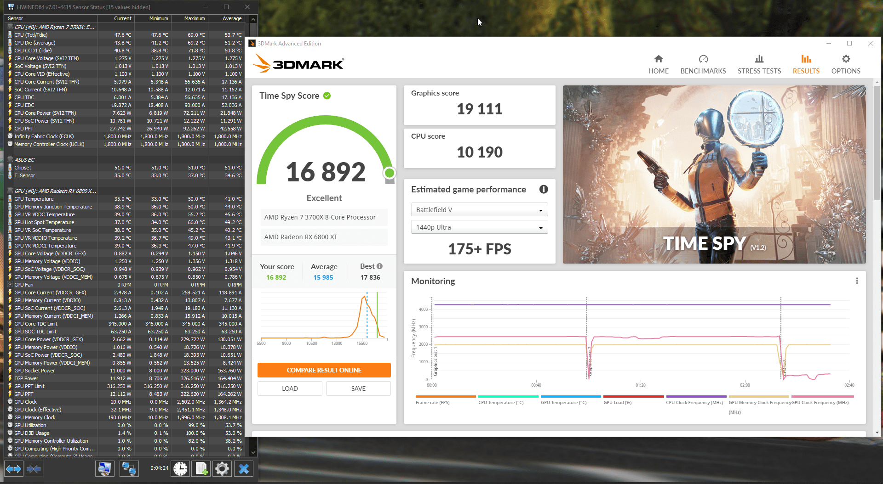
Task: Open HWiNFO sensor settings gear
Action: (222, 469)
